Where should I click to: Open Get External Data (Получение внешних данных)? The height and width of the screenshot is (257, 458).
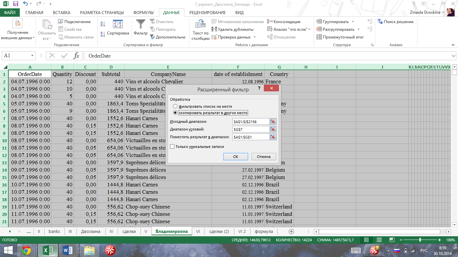(18, 29)
